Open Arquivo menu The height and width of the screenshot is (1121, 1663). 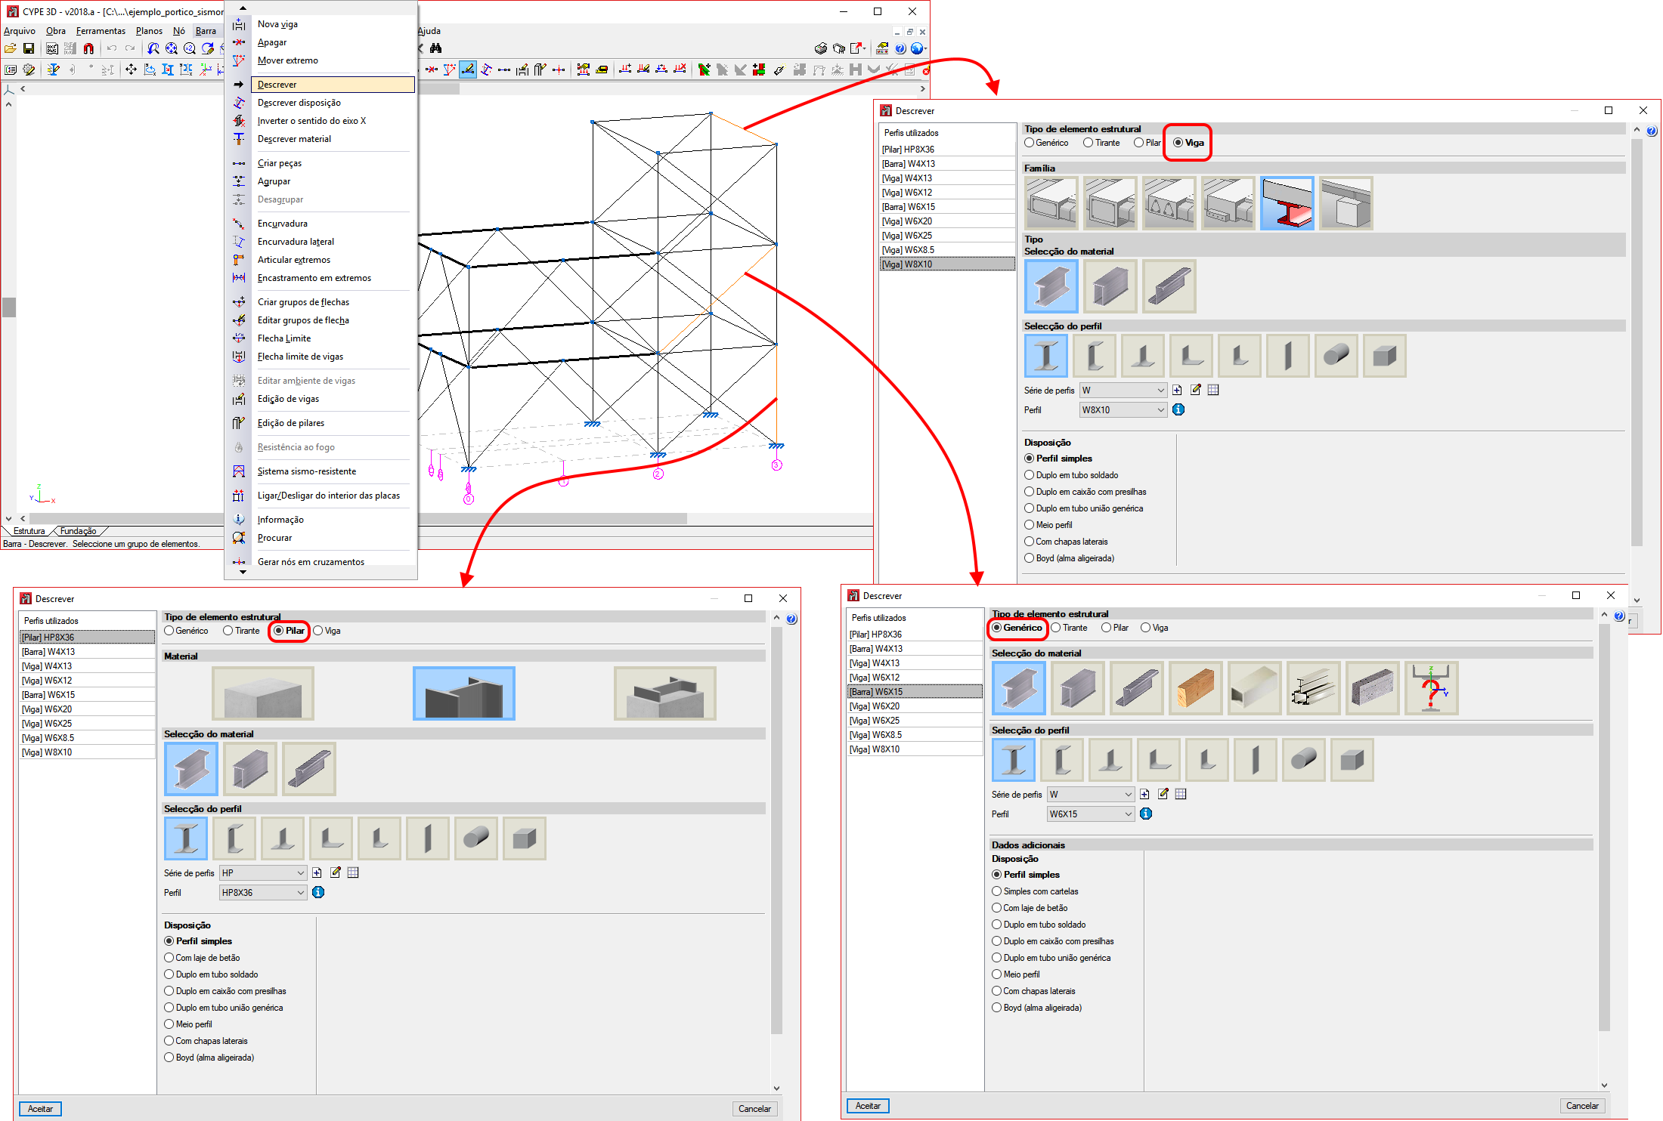click(20, 31)
